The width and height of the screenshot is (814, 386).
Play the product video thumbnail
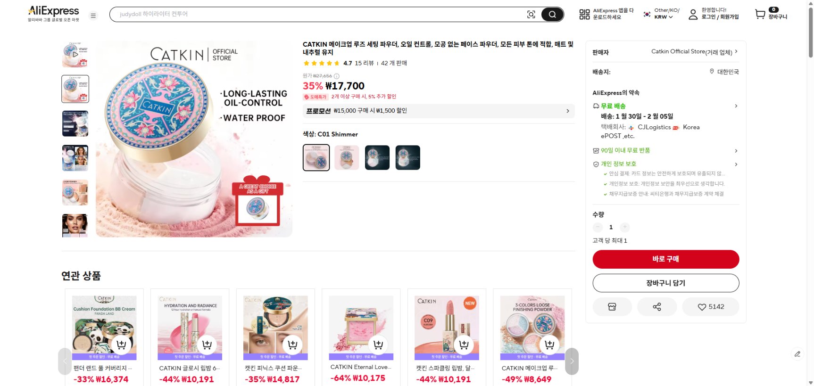click(75, 55)
